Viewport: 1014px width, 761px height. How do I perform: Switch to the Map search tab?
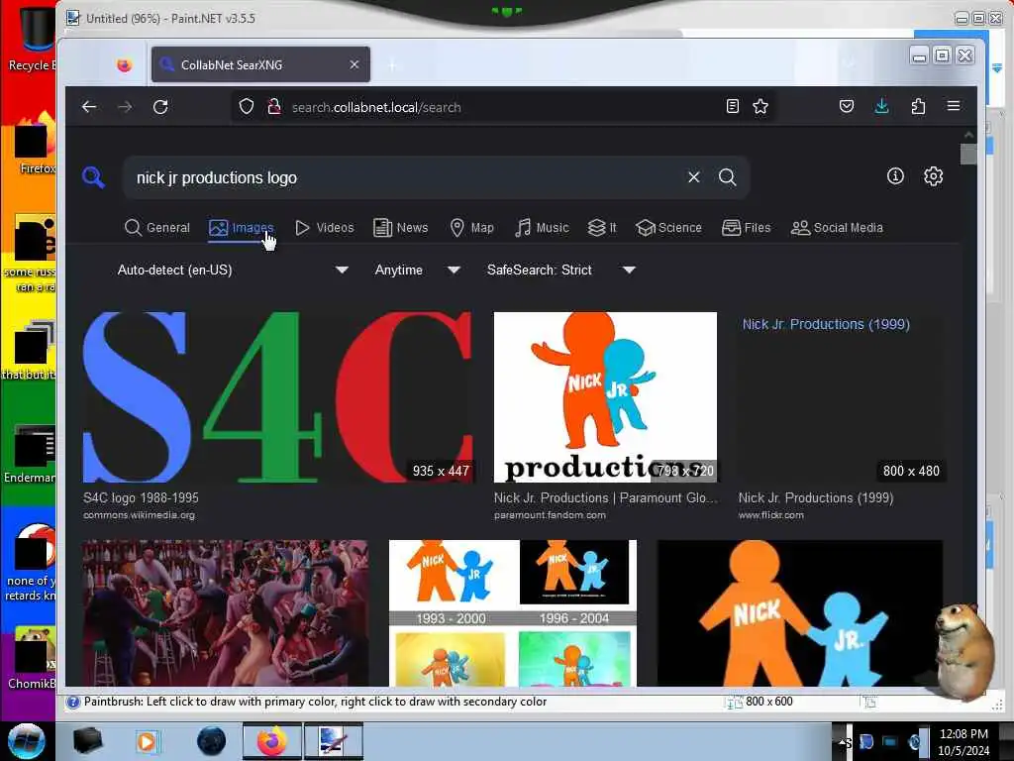coord(472,228)
